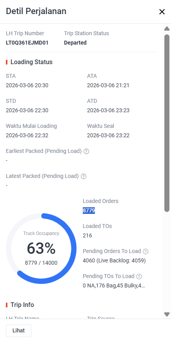Click help icon beside Earliest Packed
This screenshot has height=341, width=171.
tap(86, 151)
